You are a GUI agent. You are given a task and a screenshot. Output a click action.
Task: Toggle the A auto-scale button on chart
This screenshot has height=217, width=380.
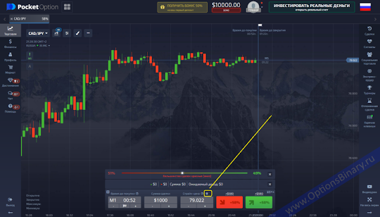click(x=30, y=66)
